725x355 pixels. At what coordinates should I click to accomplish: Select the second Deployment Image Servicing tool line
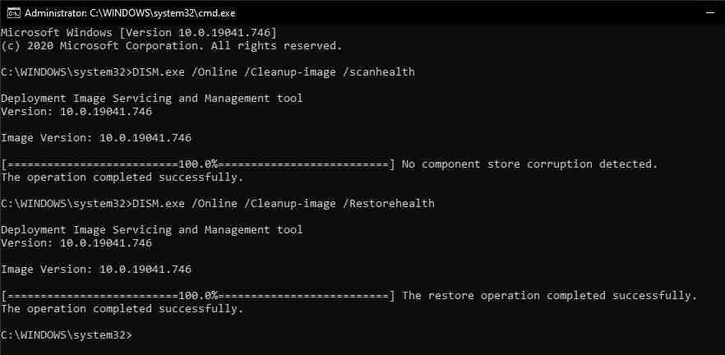[151, 229]
